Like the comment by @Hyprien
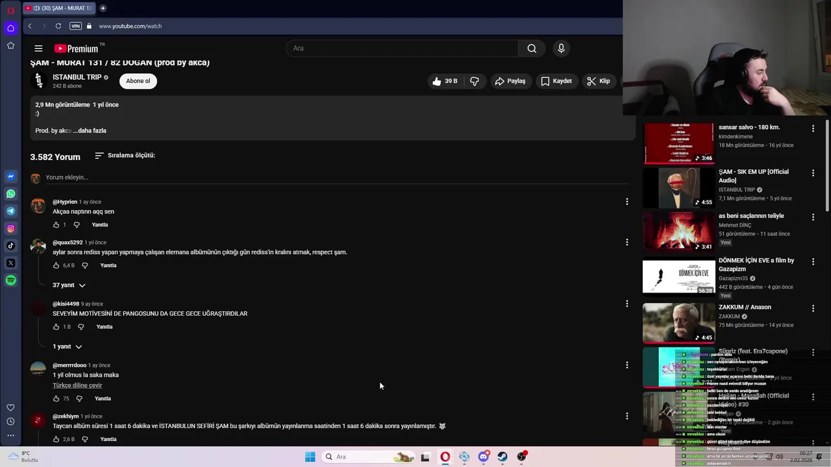This screenshot has width=831, height=467. (56, 224)
